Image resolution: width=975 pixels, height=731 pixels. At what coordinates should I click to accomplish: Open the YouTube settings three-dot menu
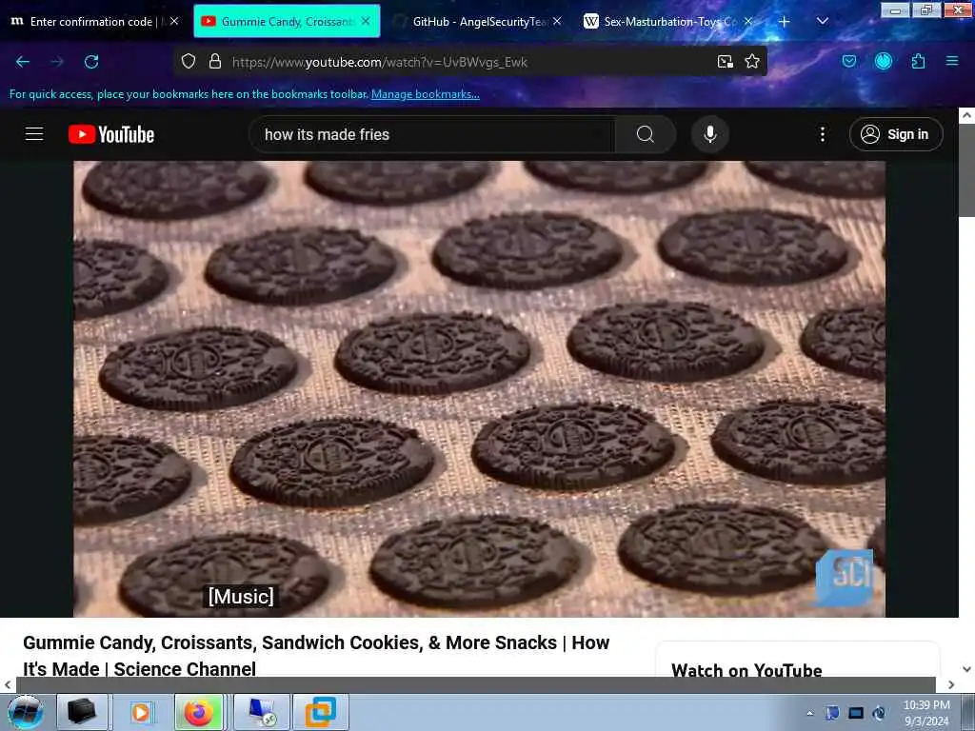pos(822,134)
